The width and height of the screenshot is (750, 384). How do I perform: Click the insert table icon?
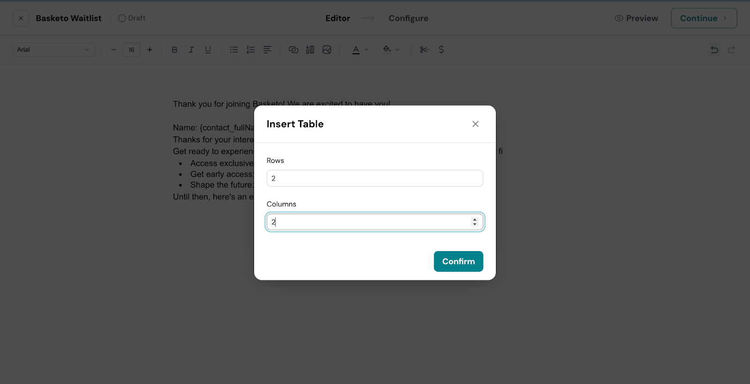click(310, 50)
